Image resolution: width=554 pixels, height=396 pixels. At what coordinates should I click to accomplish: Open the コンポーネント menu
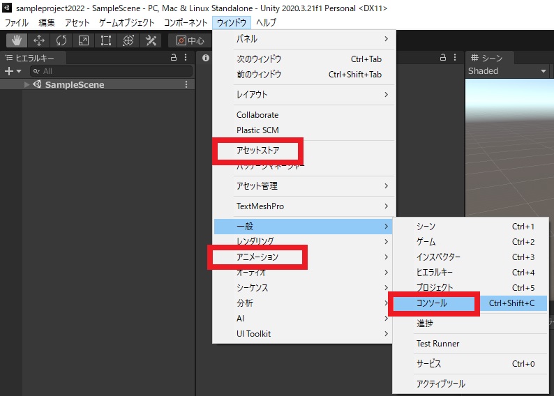[186, 22]
